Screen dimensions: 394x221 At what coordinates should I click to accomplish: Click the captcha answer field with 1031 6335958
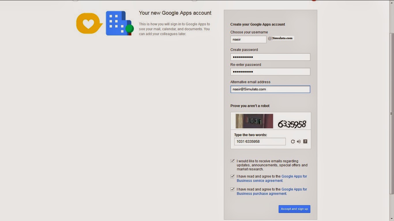click(260, 142)
